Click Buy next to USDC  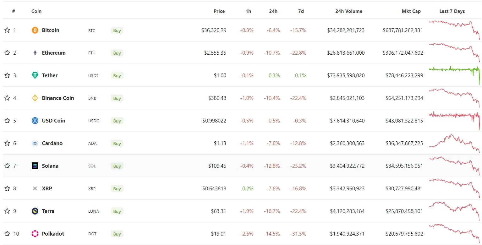[x=117, y=121]
